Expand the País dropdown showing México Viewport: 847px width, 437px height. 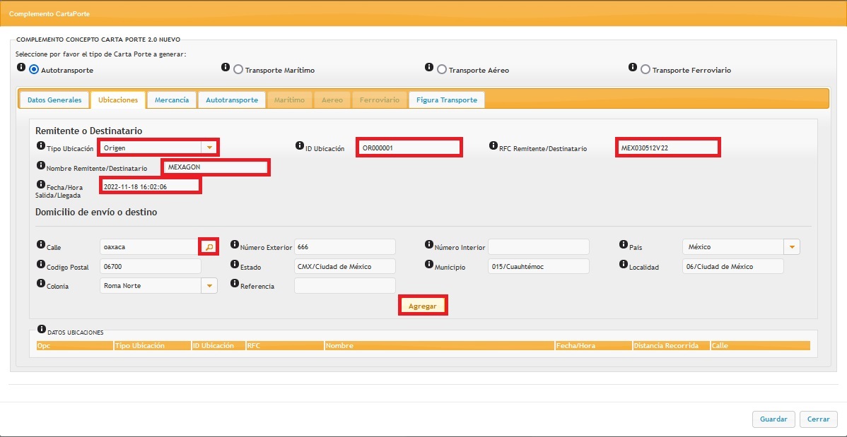pyautogui.click(x=792, y=247)
